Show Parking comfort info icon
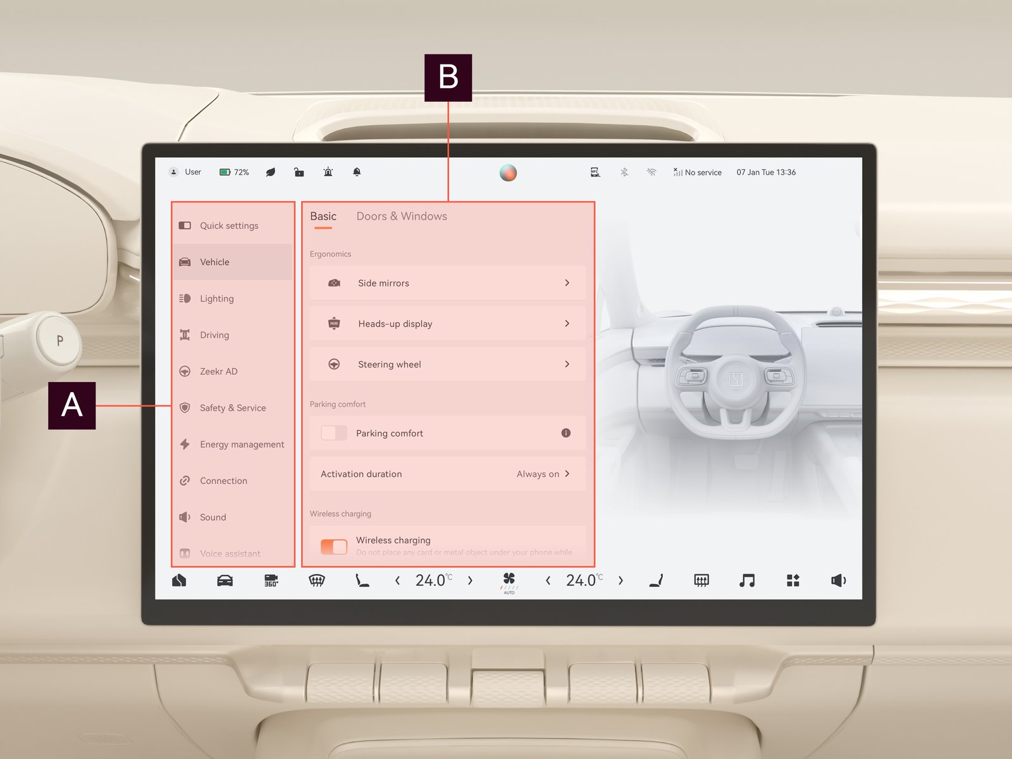 [x=566, y=433]
